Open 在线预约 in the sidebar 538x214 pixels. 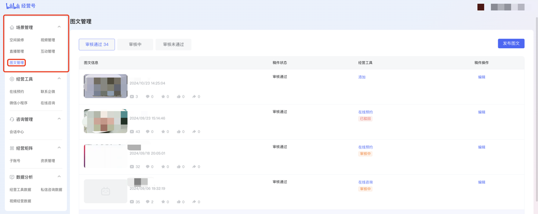click(17, 92)
